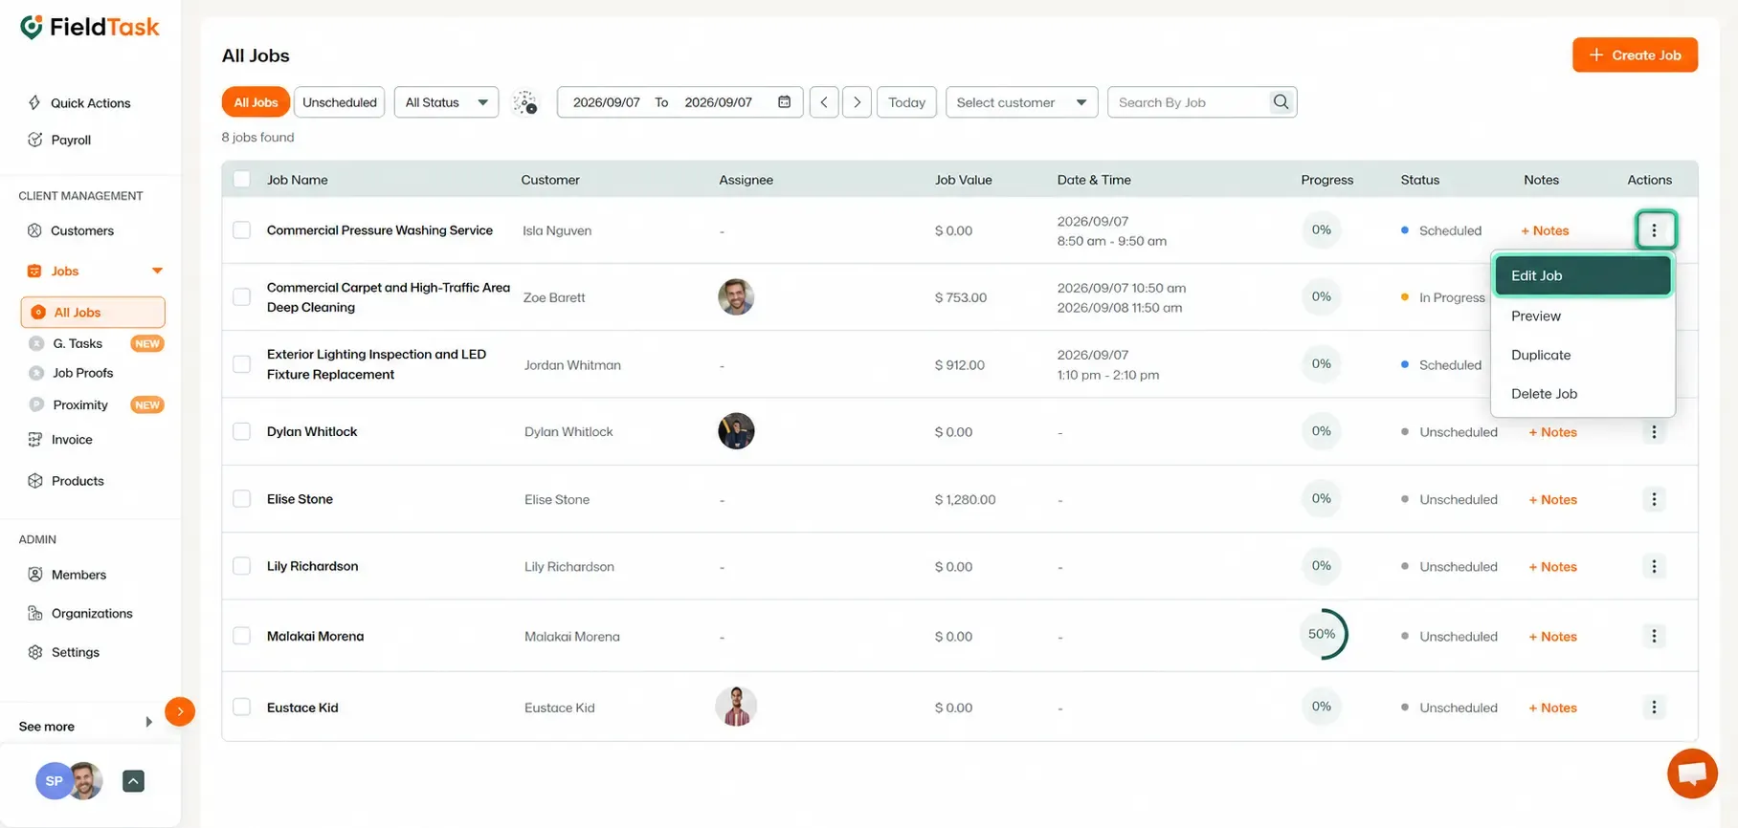
Task: Tick the Exterior Lighting Inspection job checkbox
Action: click(x=242, y=364)
